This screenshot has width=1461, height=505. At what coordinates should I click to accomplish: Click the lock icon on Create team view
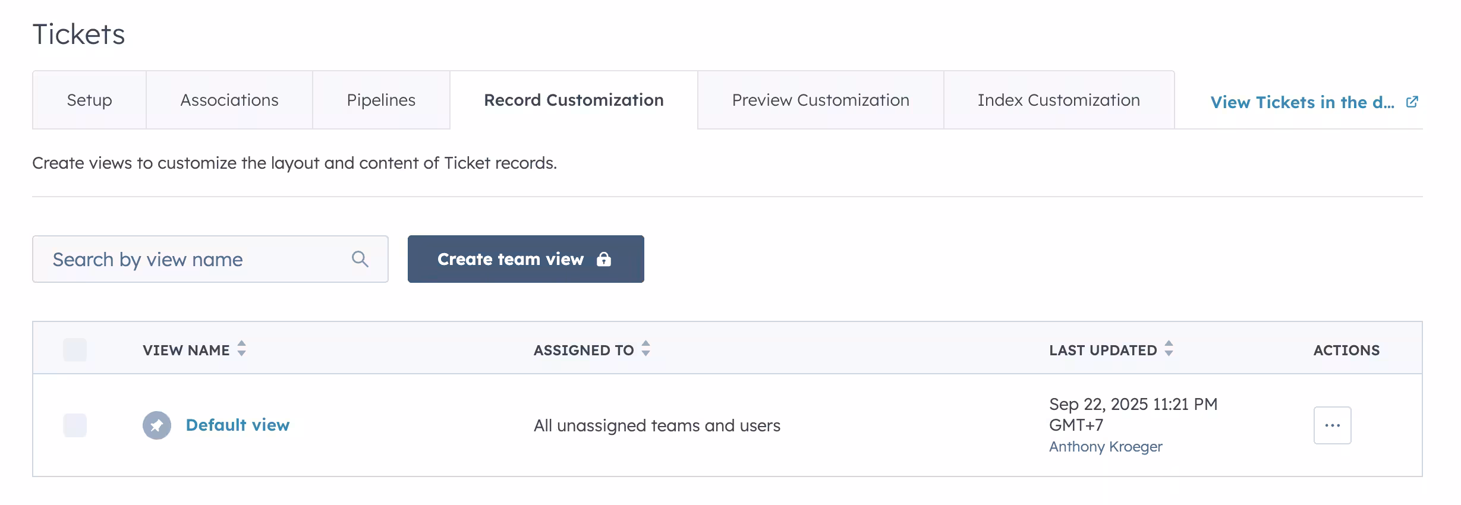pyautogui.click(x=604, y=259)
